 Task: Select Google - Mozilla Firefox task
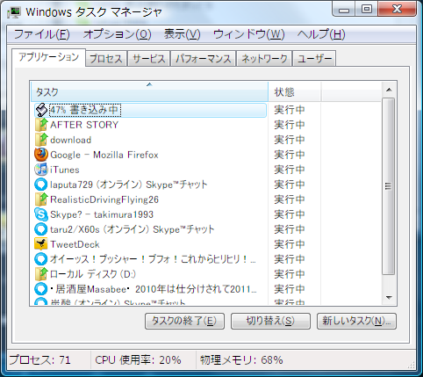tap(104, 155)
